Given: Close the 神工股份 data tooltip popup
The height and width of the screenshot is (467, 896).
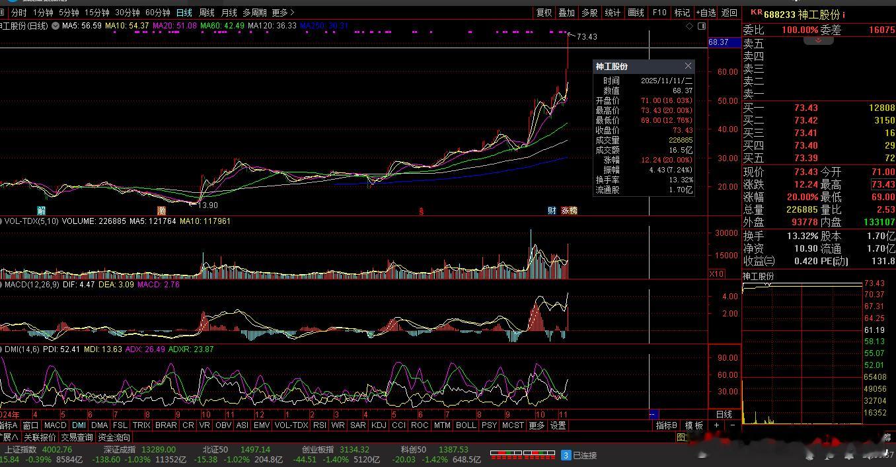Looking at the screenshot, I should coord(688,66).
